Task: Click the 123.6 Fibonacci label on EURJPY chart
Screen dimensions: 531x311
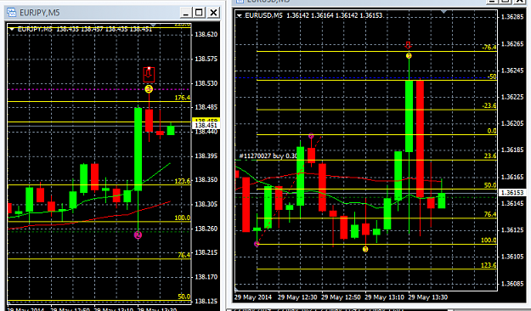Action: coord(182,181)
